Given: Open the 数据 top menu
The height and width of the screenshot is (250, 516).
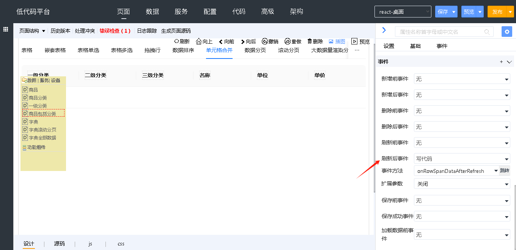Looking at the screenshot, I should click(x=153, y=11).
